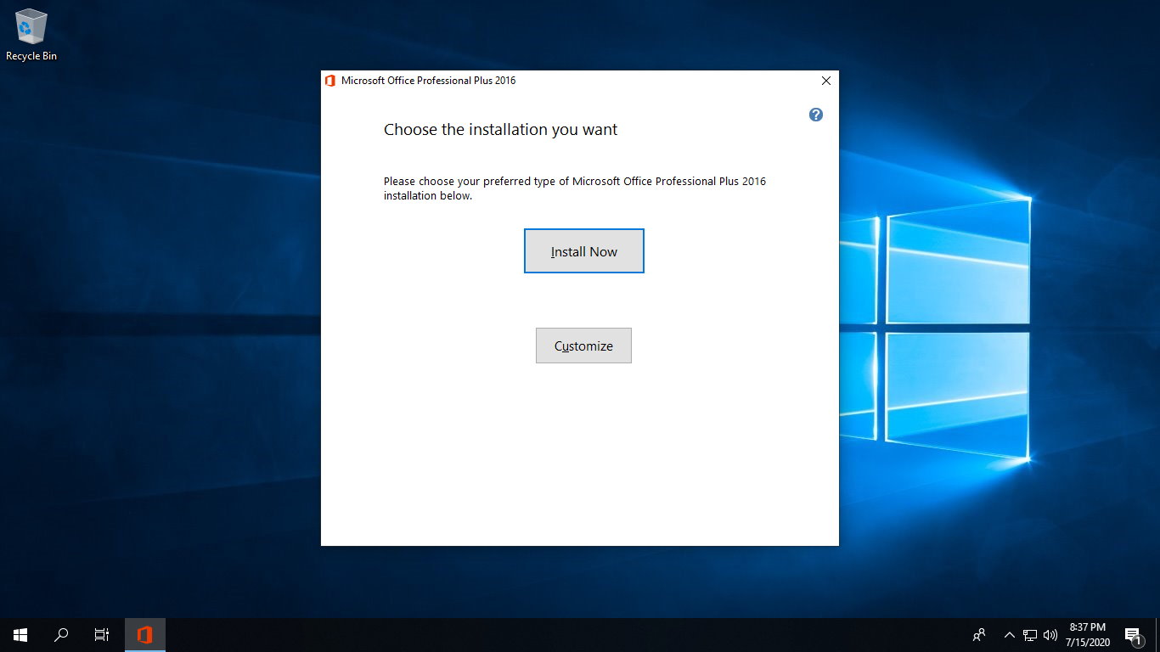
Task: Open Task View on the taskbar
Action: coord(102,634)
